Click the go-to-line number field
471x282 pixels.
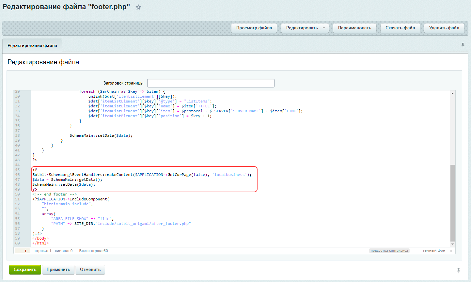point(22,251)
